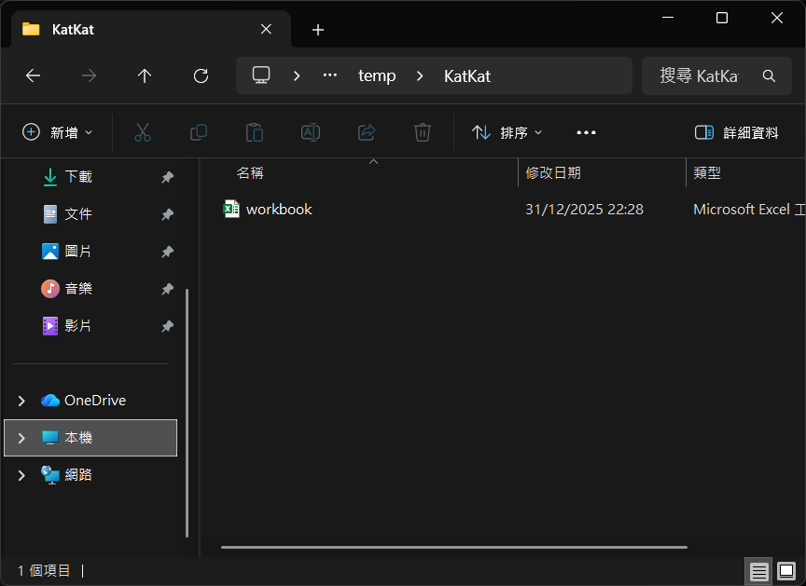Open the 排序 sort dropdown
806x586 pixels.
[x=507, y=132]
